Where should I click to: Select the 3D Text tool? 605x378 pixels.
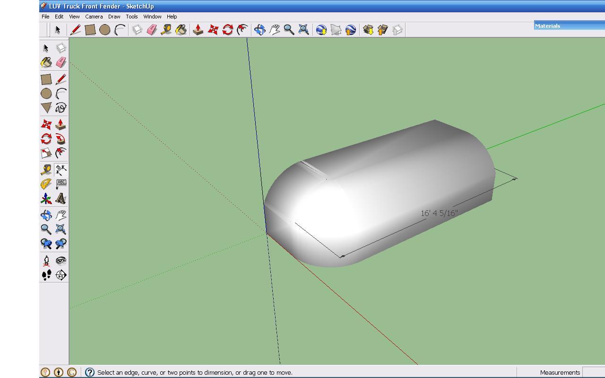point(61,199)
